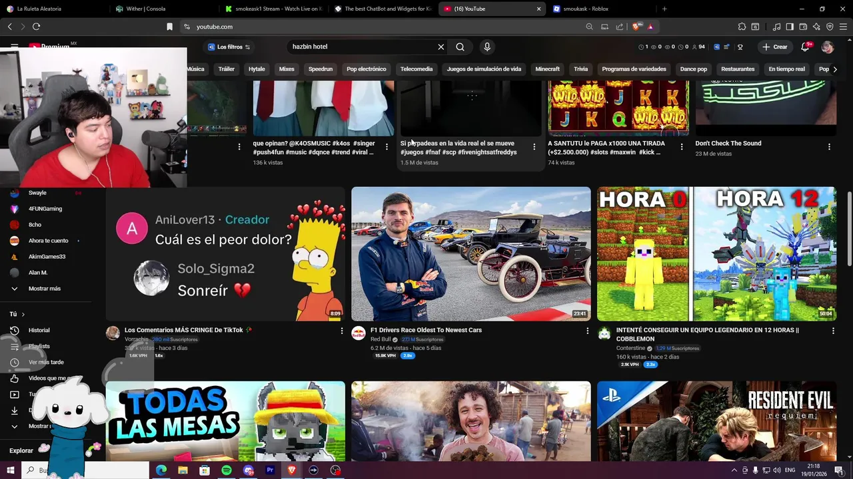
Task: Open the account avatar menu
Action: [828, 47]
